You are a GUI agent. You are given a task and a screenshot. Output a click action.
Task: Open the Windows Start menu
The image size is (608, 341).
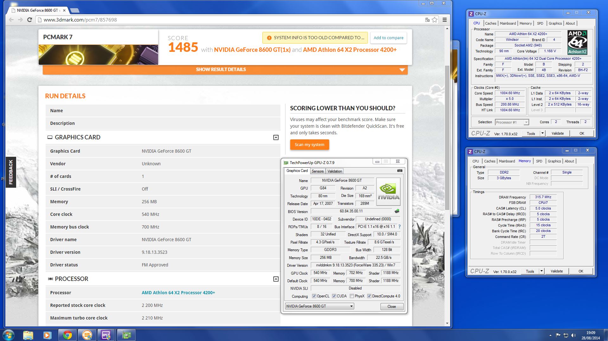point(9,335)
